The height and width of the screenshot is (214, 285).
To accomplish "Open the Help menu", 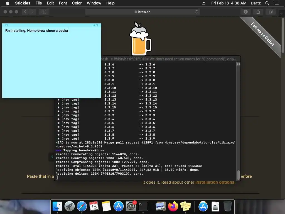I will coord(110,3).
